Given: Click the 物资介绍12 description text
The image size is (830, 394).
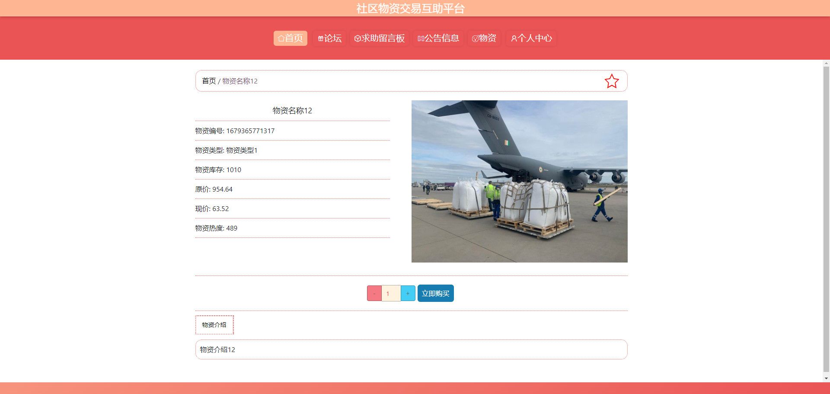Looking at the screenshot, I should click(217, 349).
